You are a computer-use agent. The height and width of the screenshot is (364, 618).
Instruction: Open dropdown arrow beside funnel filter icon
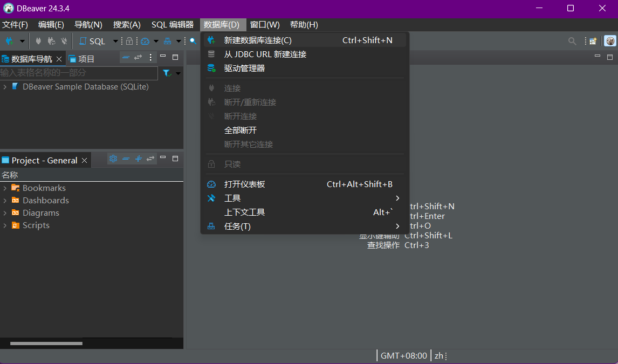click(x=178, y=73)
